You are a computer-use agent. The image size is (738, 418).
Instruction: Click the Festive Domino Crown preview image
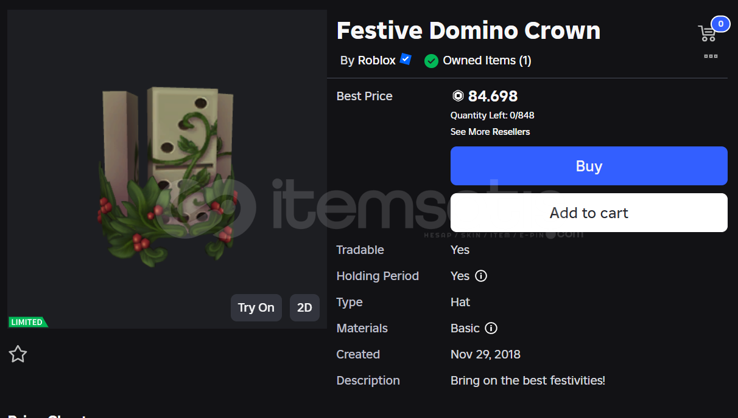pos(167,176)
